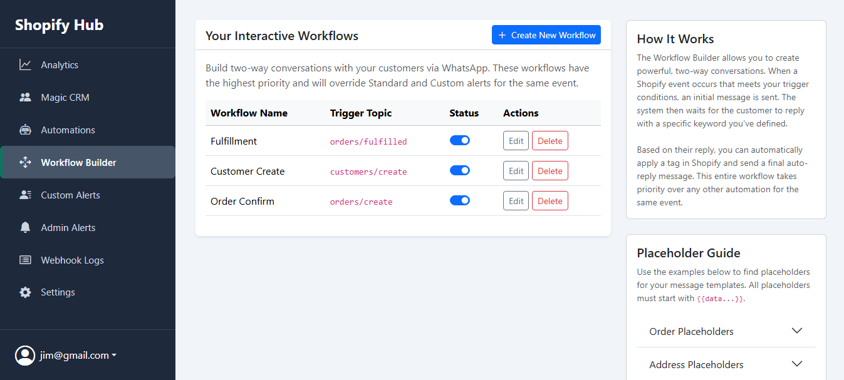Navigate to Automations
Viewport: 844px width, 380px height.
click(88, 130)
